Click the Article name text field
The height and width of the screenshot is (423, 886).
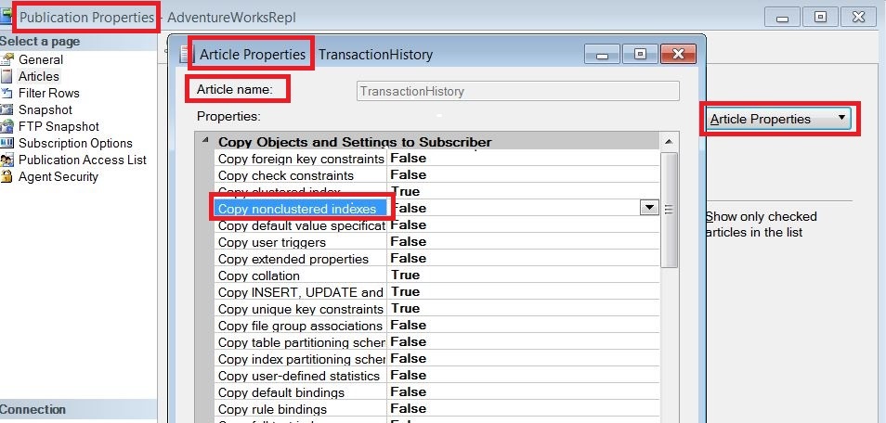click(x=517, y=91)
